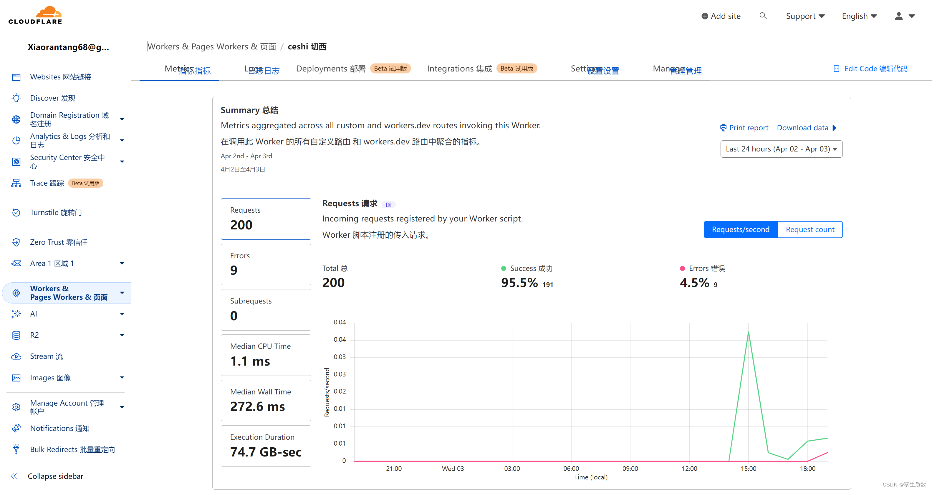
Task: Open the Last 24 hours range dropdown
Action: point(781,149)
